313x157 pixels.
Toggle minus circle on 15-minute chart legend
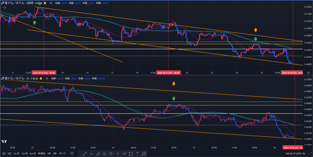coord(47,78)
